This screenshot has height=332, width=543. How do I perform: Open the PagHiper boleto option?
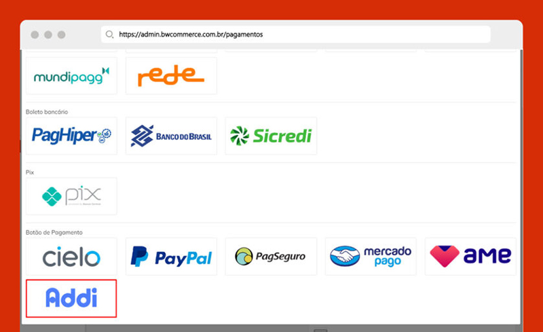[71, 136]
